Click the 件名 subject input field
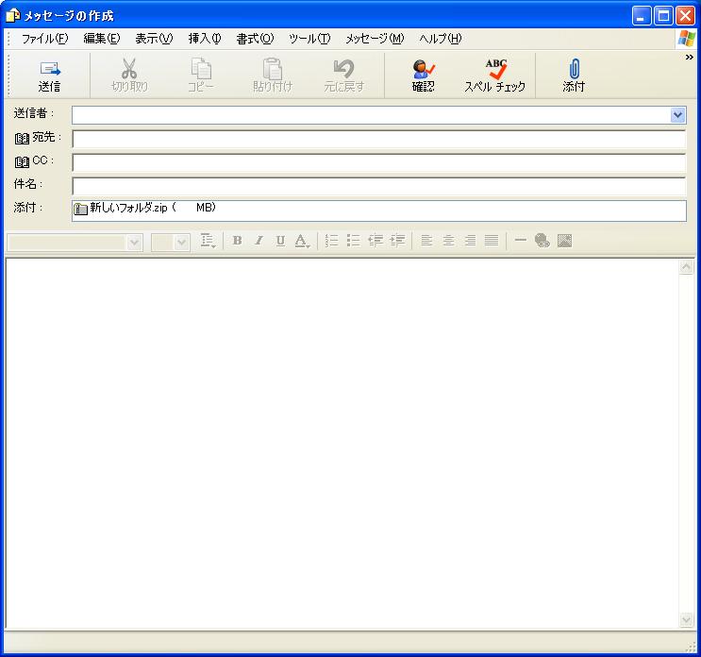Viewport: 701px width, 657px height. coord(378,186)
